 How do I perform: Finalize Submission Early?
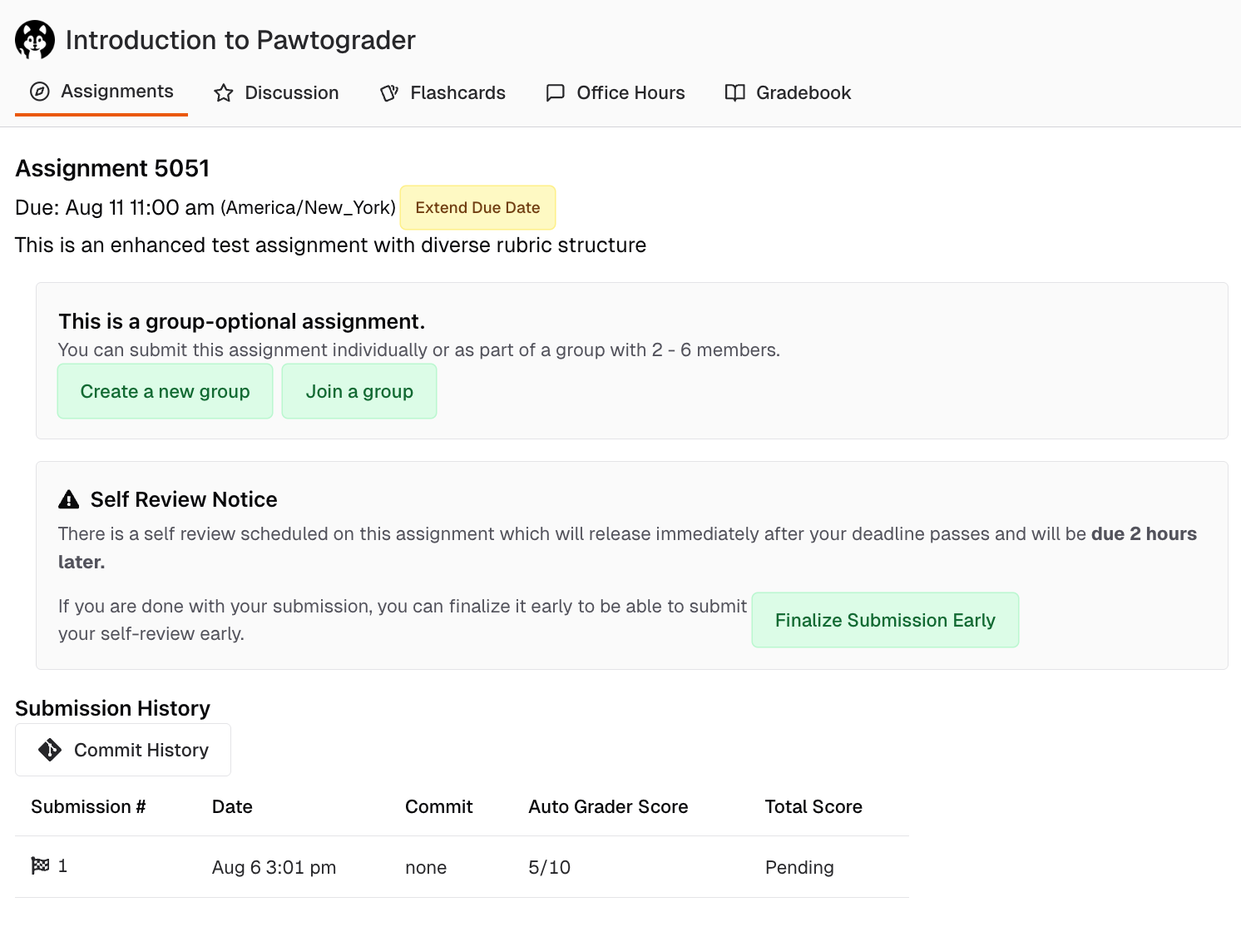click(x=885, y=620)
